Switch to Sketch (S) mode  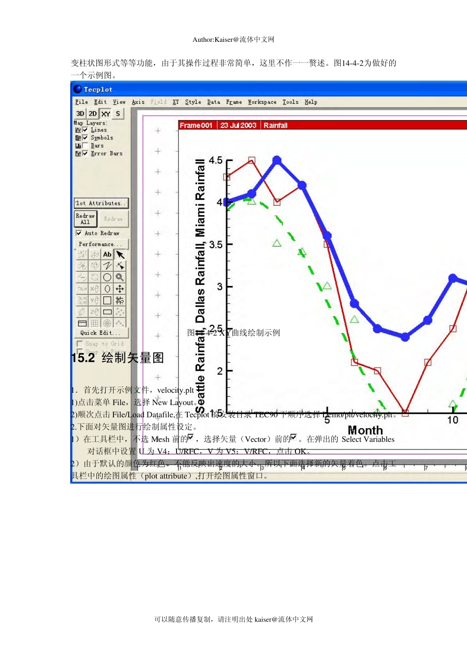point(118,114)
